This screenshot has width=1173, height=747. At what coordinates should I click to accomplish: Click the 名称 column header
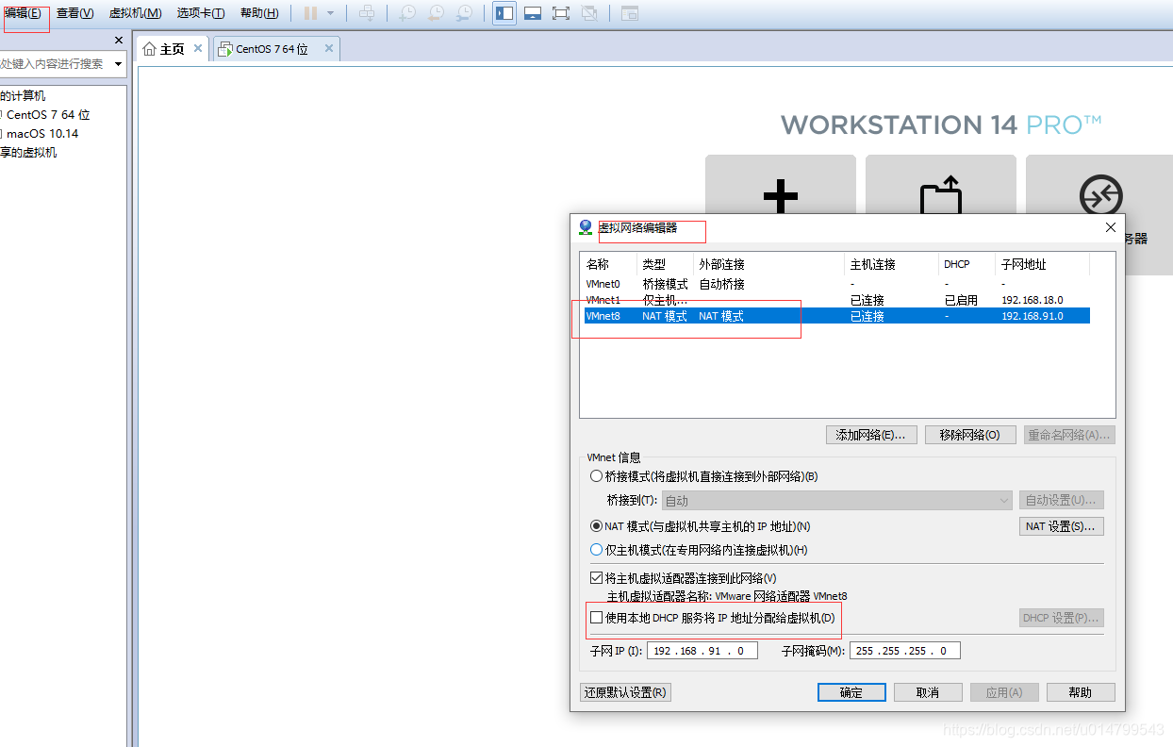coord(610,264)
